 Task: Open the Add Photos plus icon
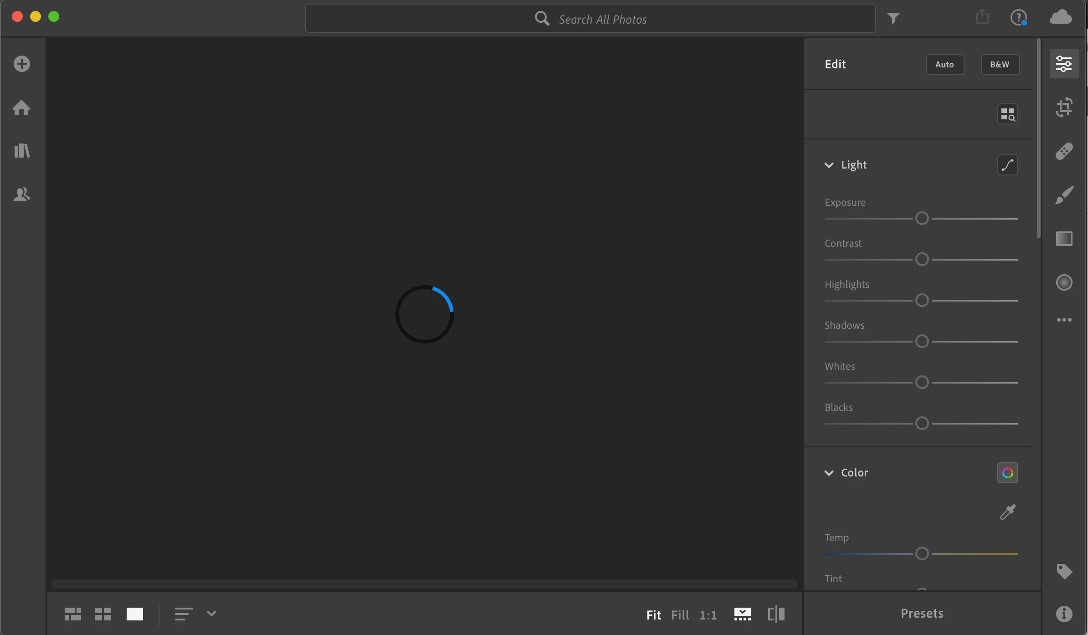[x=22, y=64]
